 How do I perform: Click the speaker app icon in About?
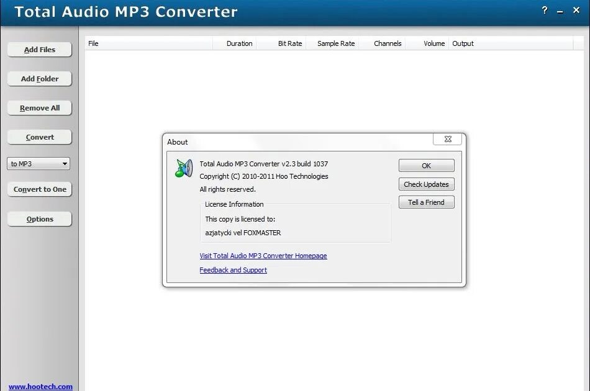click(184, 168)
